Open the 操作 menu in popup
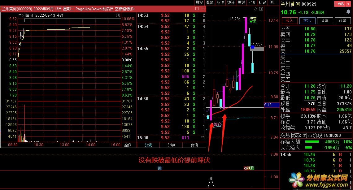The image size is (353, 190). pyautogui.click(x=128, y=145)
